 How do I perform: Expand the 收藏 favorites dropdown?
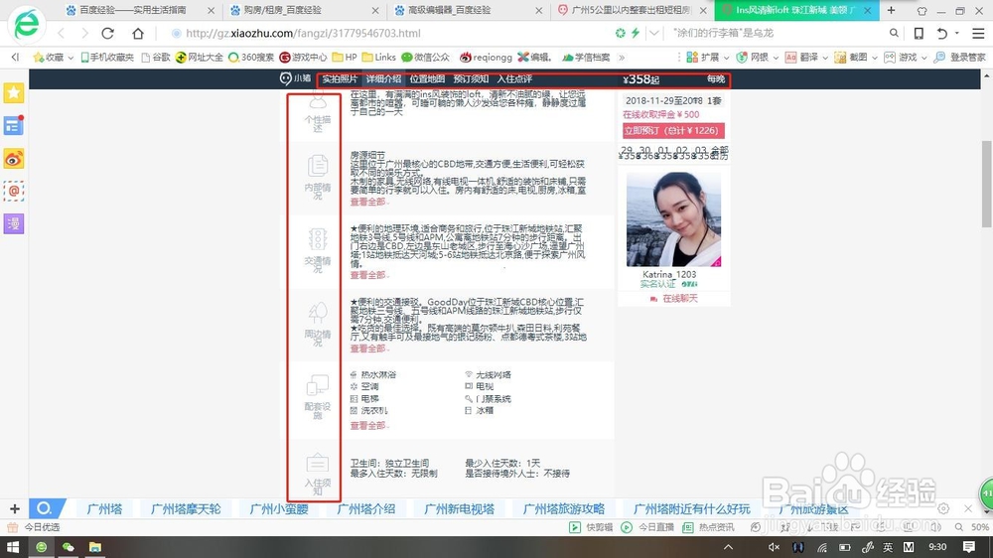point(71,58)
